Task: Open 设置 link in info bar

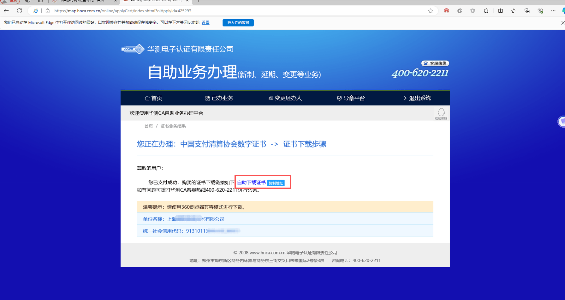Action: pos(205,23)
